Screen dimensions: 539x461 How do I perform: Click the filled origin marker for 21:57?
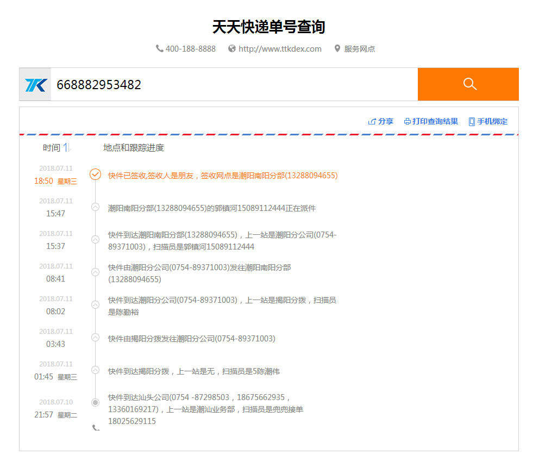[x=95, y=402]
